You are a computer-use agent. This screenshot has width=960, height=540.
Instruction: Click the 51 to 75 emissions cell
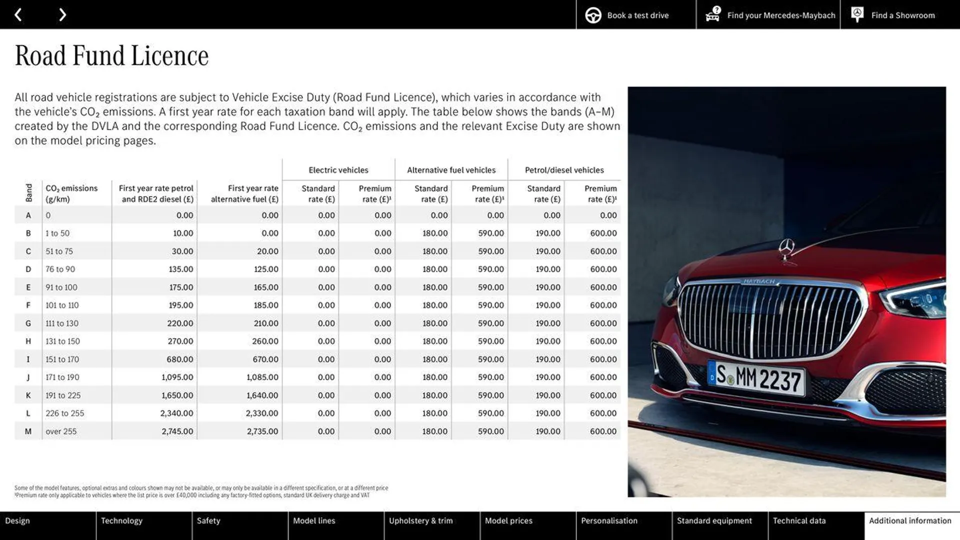pos(59,251)
